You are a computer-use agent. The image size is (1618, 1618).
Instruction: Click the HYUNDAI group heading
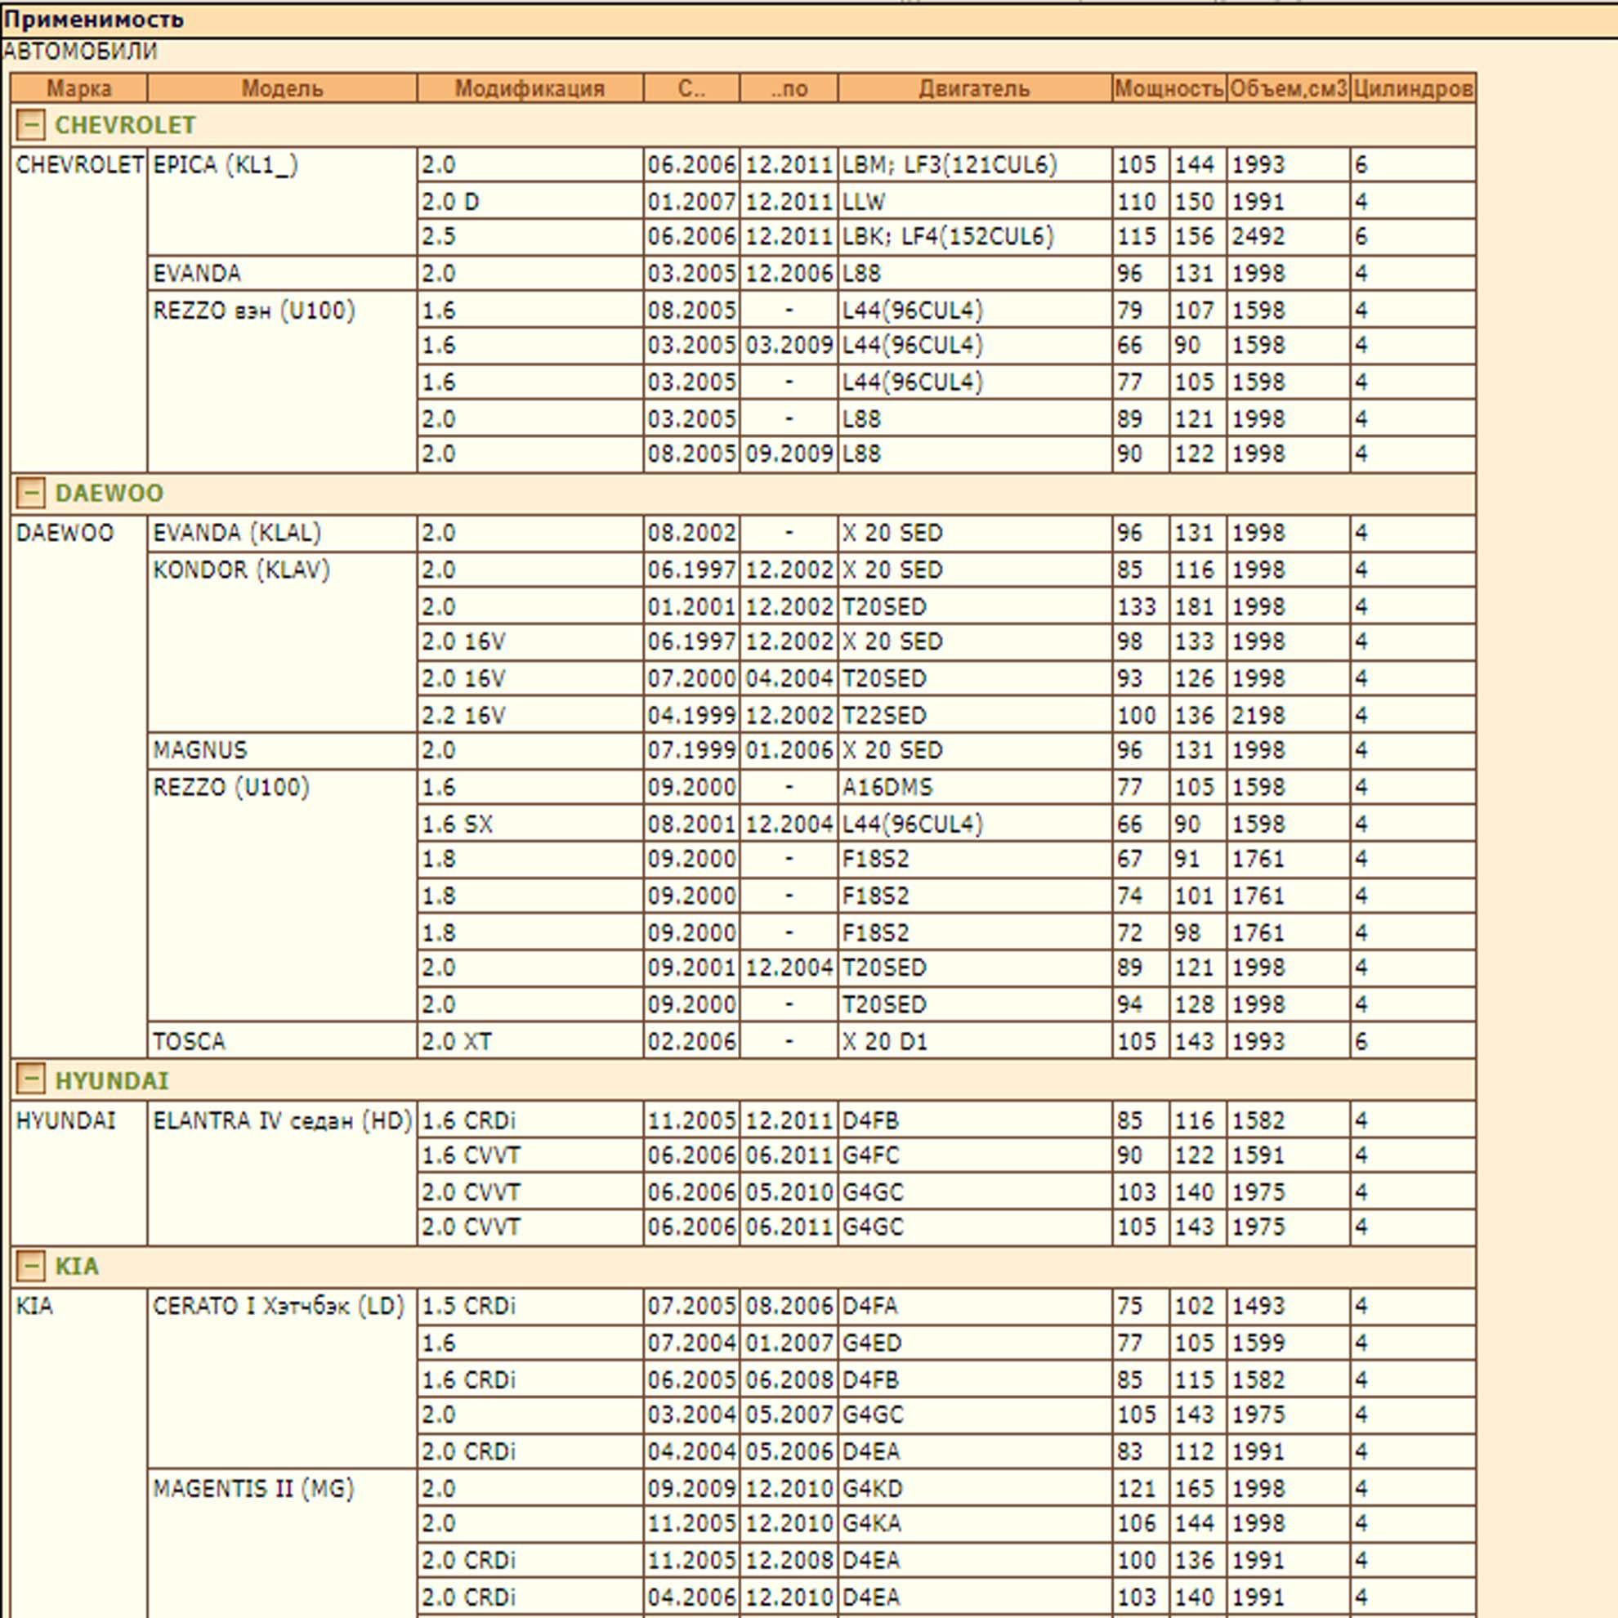(x=111, y=1080)
